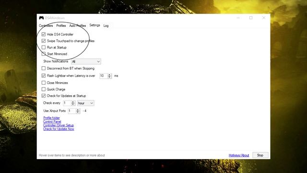Enable Start Minimized checkbox
This screenshot has width=307, height=173.
click(44, 54)
